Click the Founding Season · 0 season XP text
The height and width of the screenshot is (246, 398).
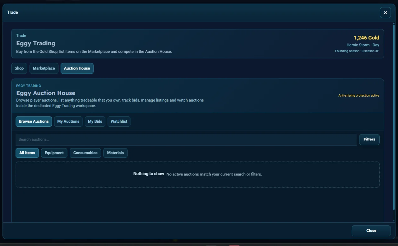click(x=357, y=51)
